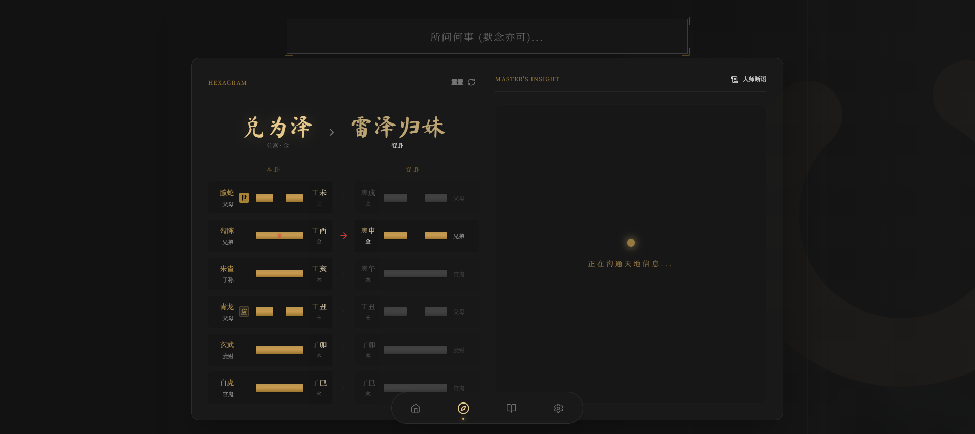Viewport: 975px width, 434px height.
Task: Click the refresh icon beside 重置
Action: tap(471, 82)
